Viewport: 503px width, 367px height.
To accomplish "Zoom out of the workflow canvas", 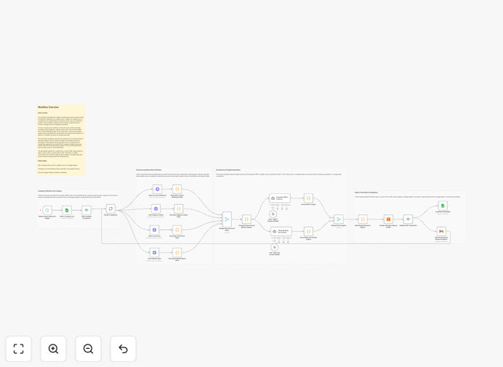I will (x=88, y=349).
